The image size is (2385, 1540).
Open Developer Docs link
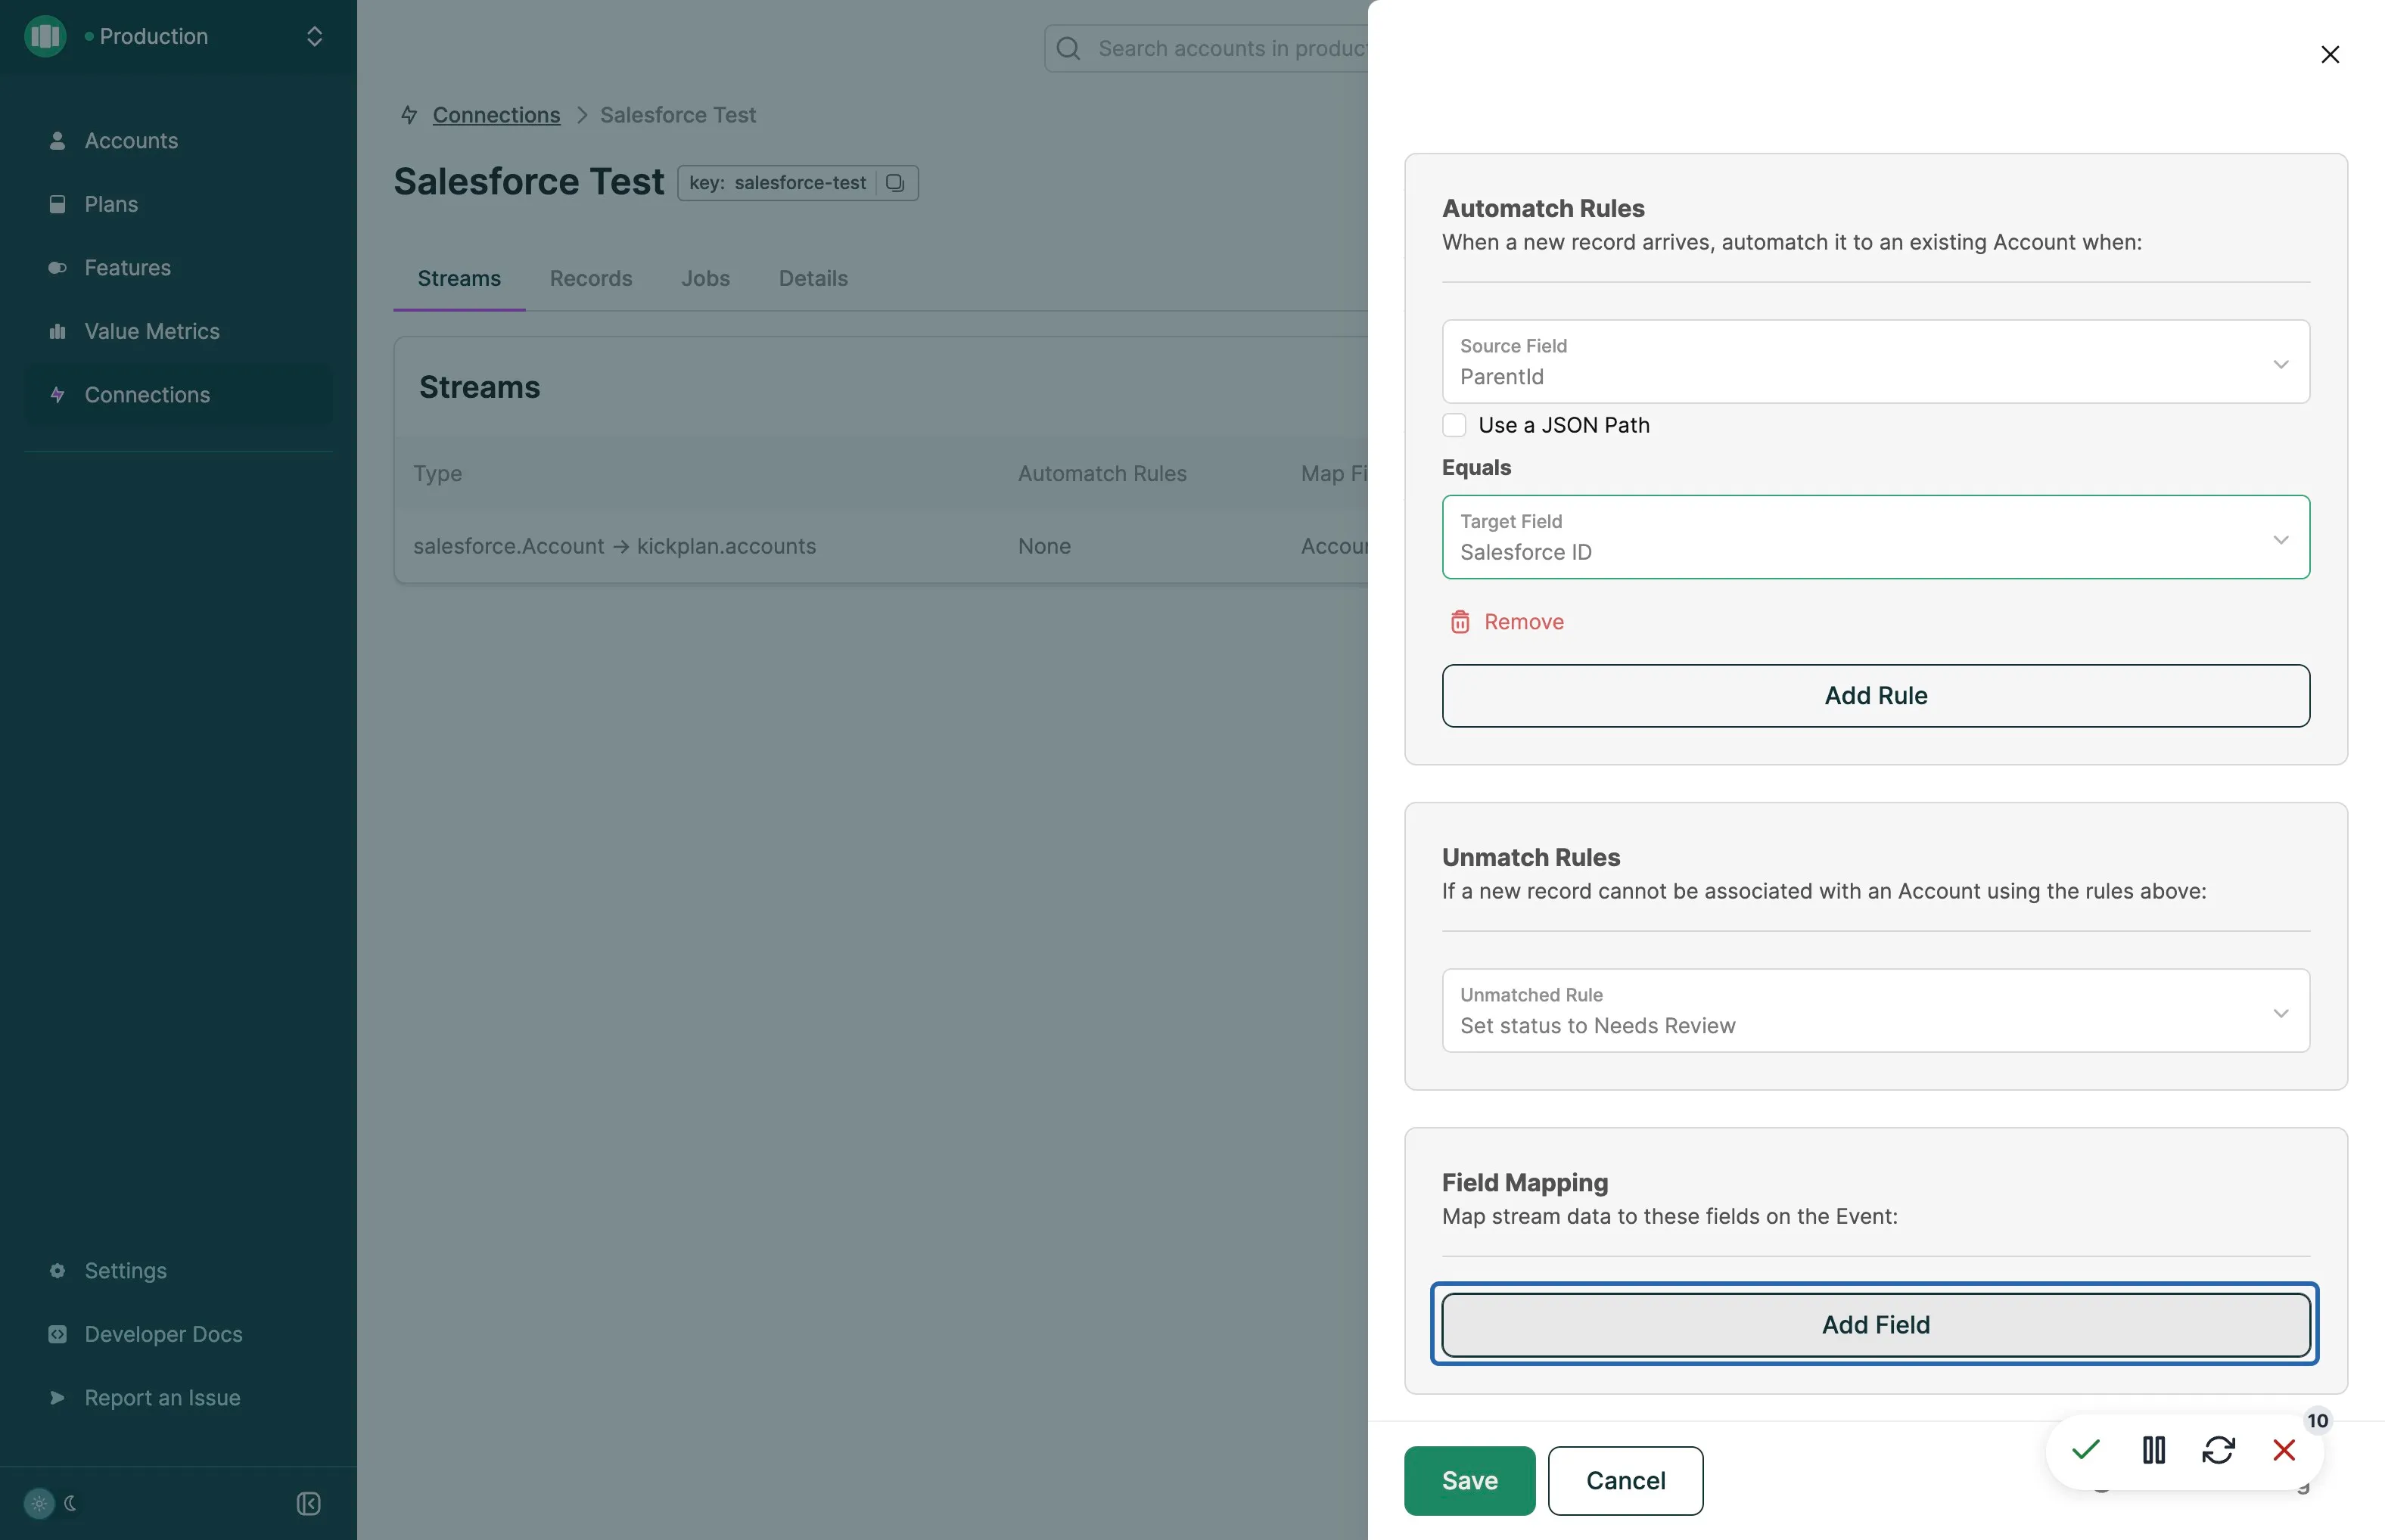click(178, 1334)
